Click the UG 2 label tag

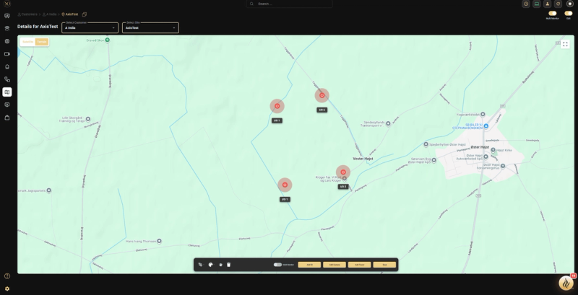tap(343, 187)
